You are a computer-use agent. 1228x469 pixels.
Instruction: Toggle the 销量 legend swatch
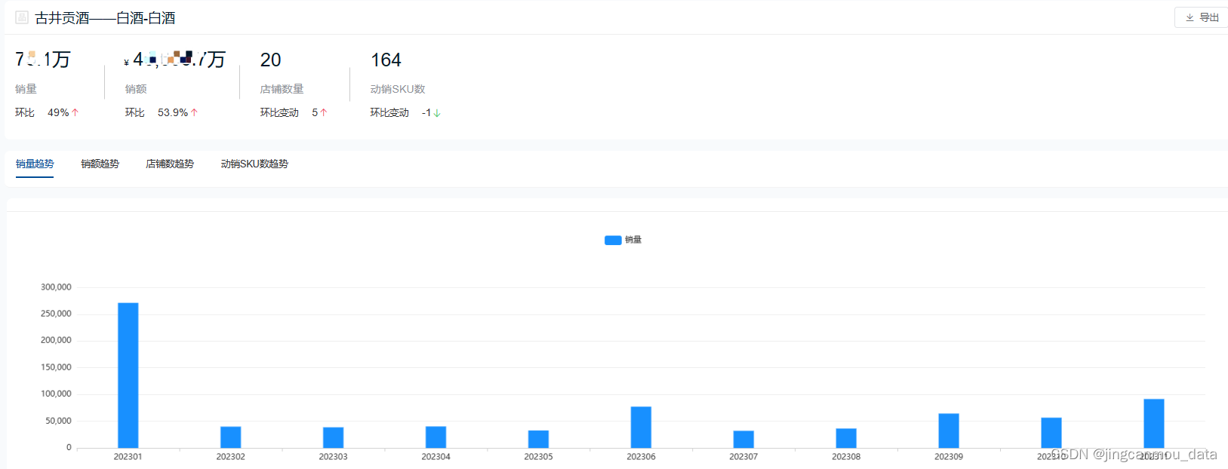tap(613, 240)
